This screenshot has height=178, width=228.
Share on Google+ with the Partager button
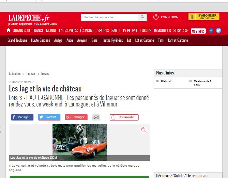pyautogui.click(x=76, y=117)
